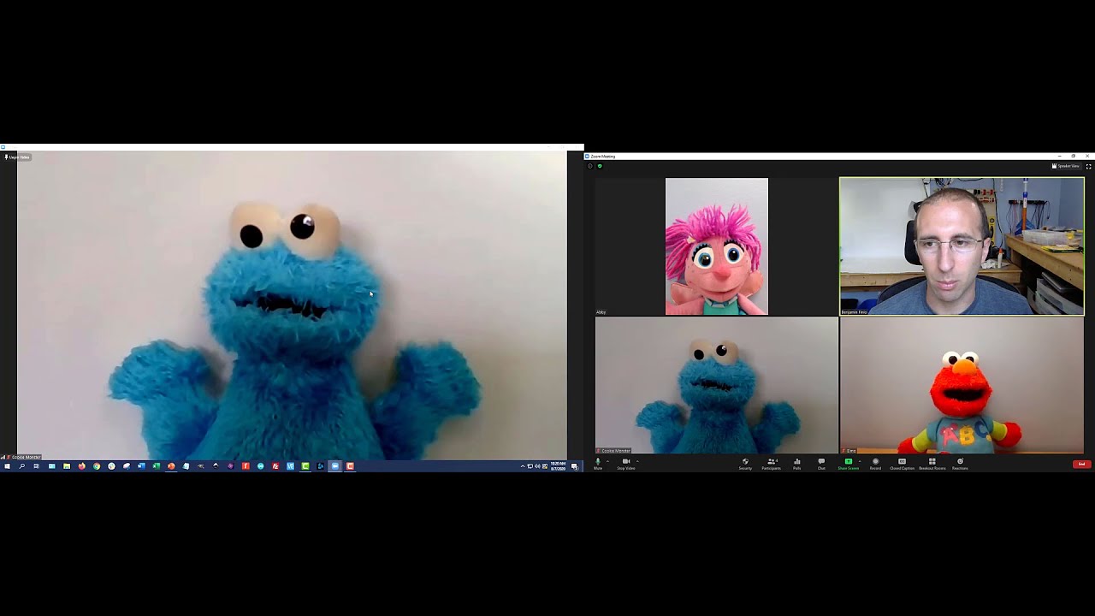Open the volume control in system tray

[536, 466]
